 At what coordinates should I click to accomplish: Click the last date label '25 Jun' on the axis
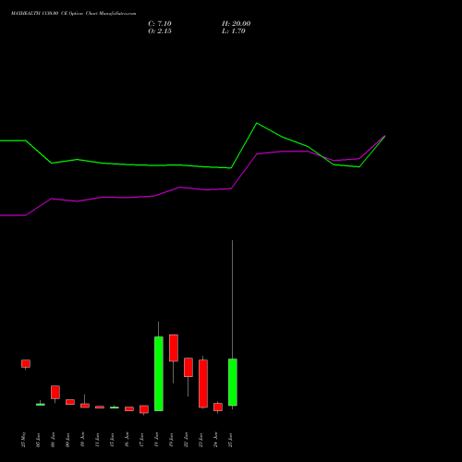[231, 440]
